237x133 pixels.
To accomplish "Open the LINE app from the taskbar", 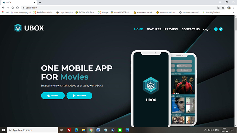I will (x=120, y=130).
